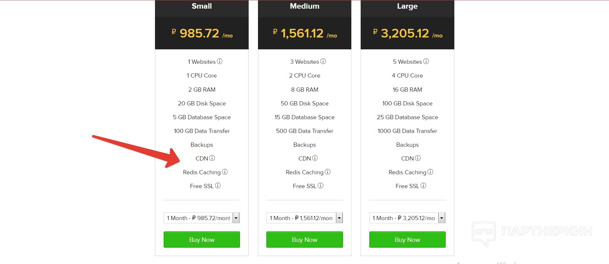Click info icon beside 3 Websites
Viewport: 609px width, 264px height.
323,61
